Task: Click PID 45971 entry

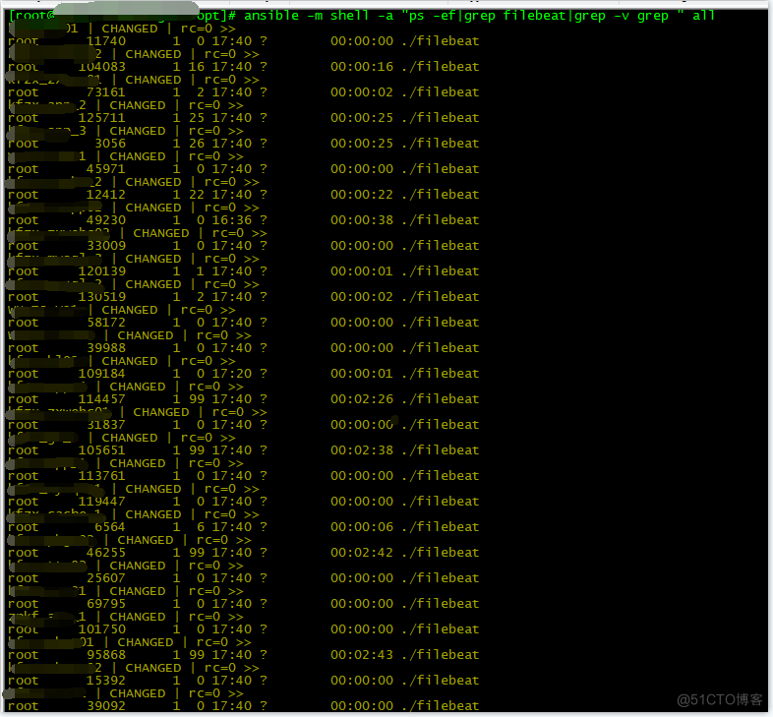Action: (106, 169)
